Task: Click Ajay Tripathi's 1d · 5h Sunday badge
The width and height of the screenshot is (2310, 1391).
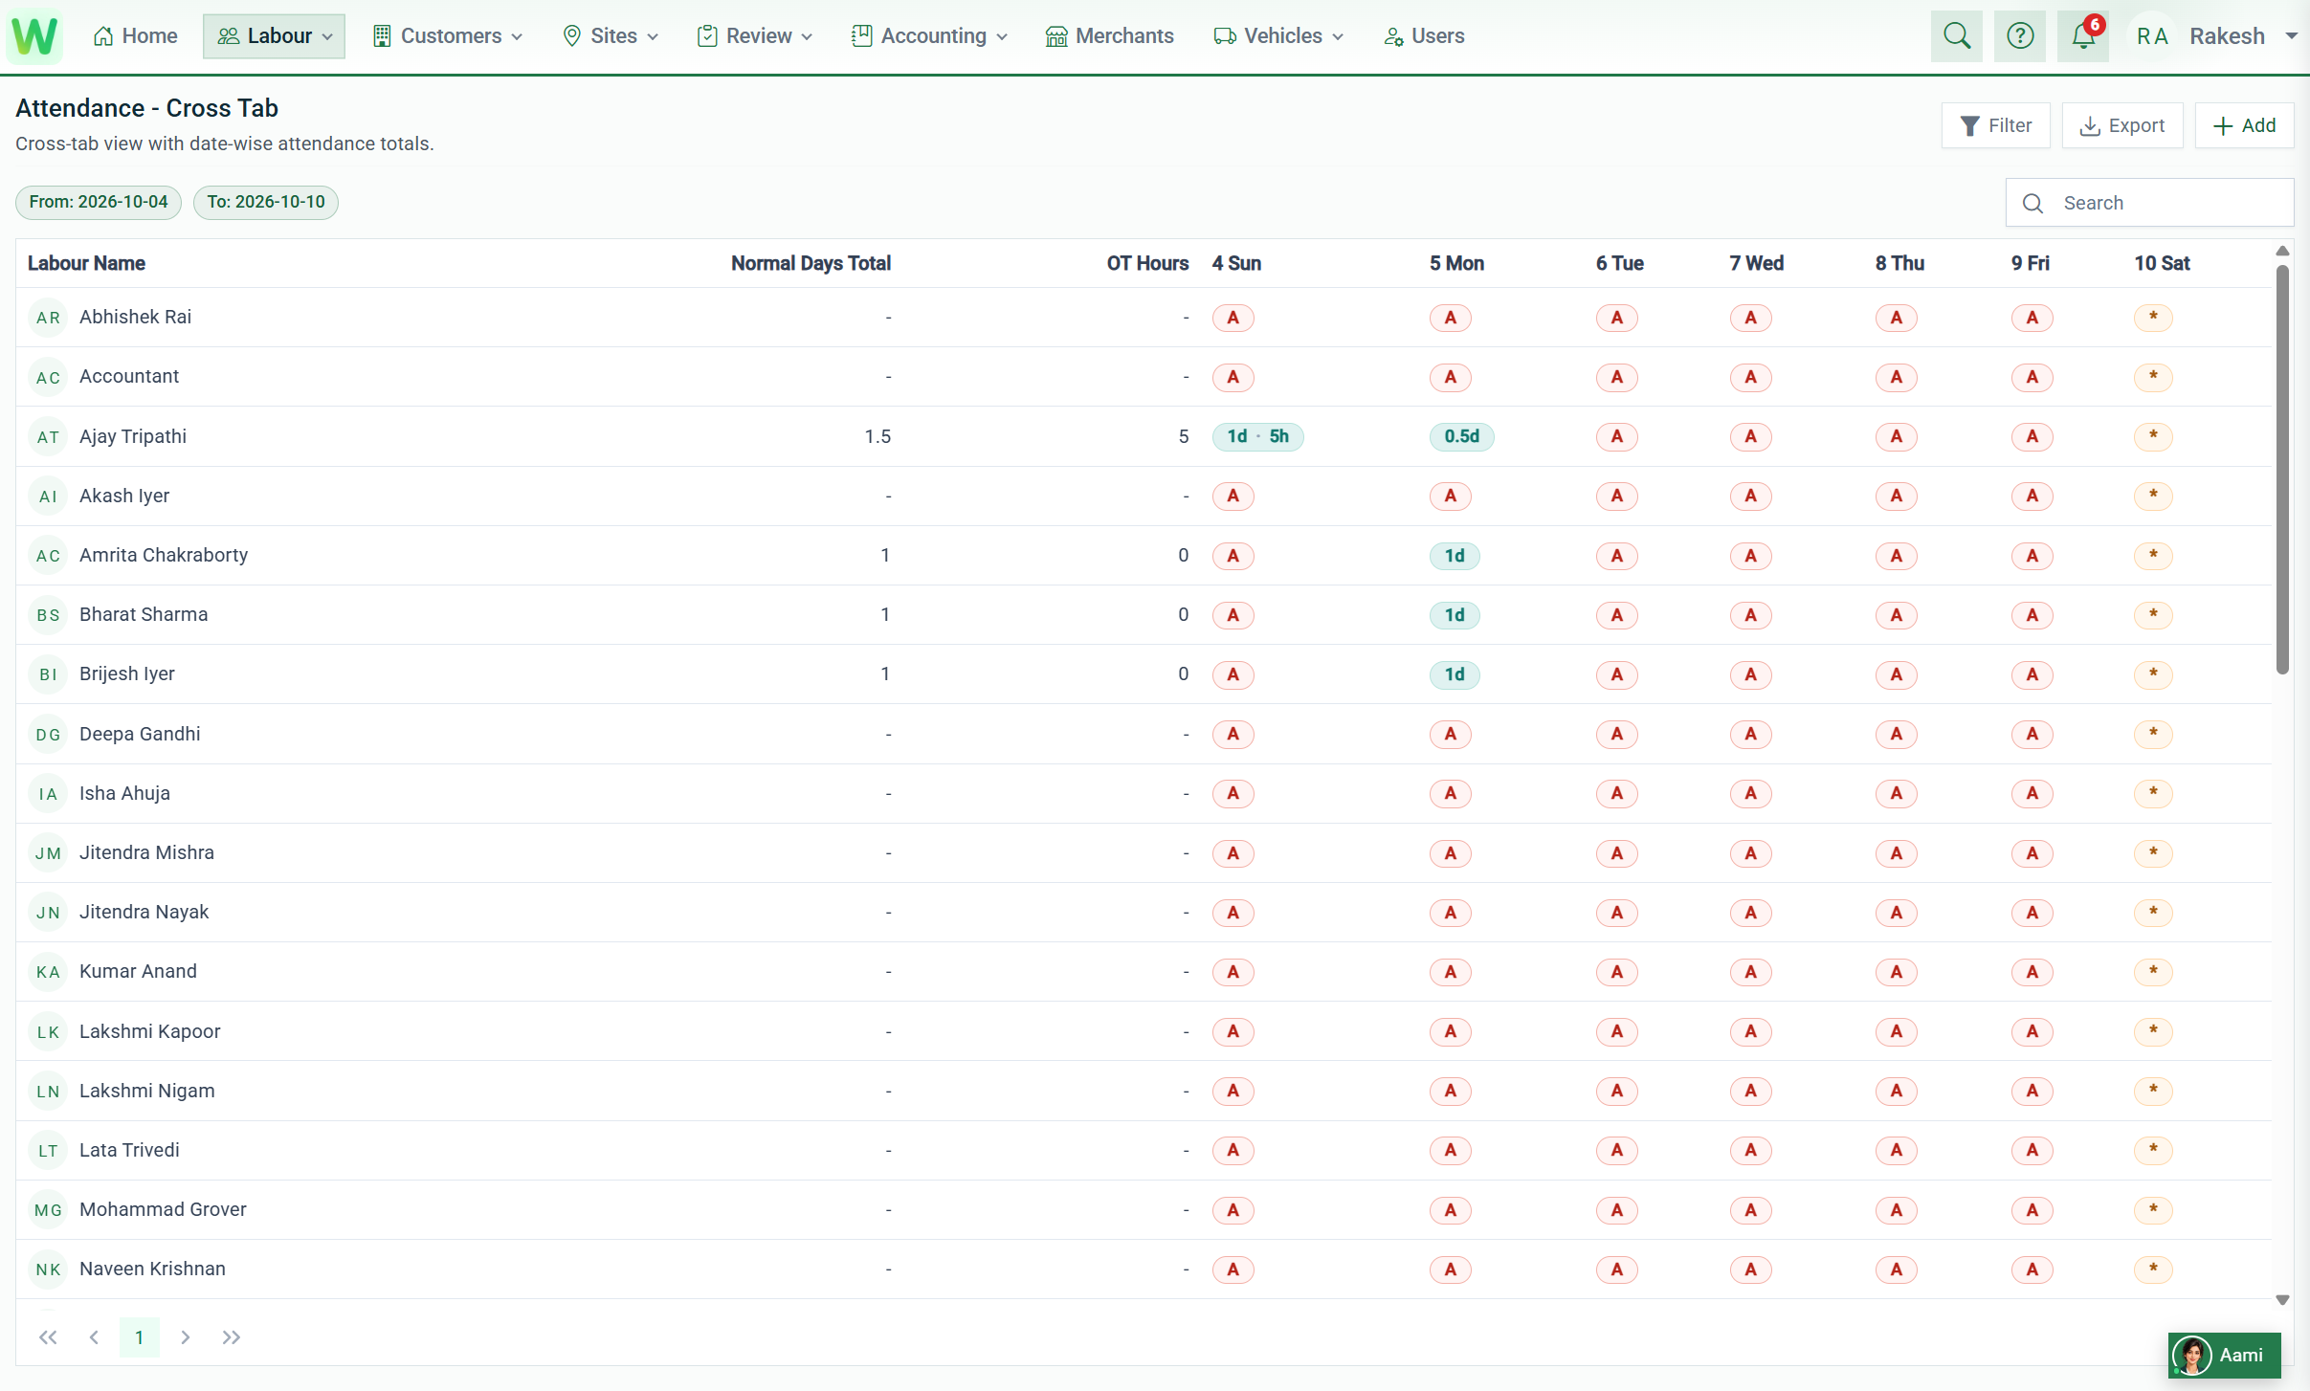Action: (1257, 437)
